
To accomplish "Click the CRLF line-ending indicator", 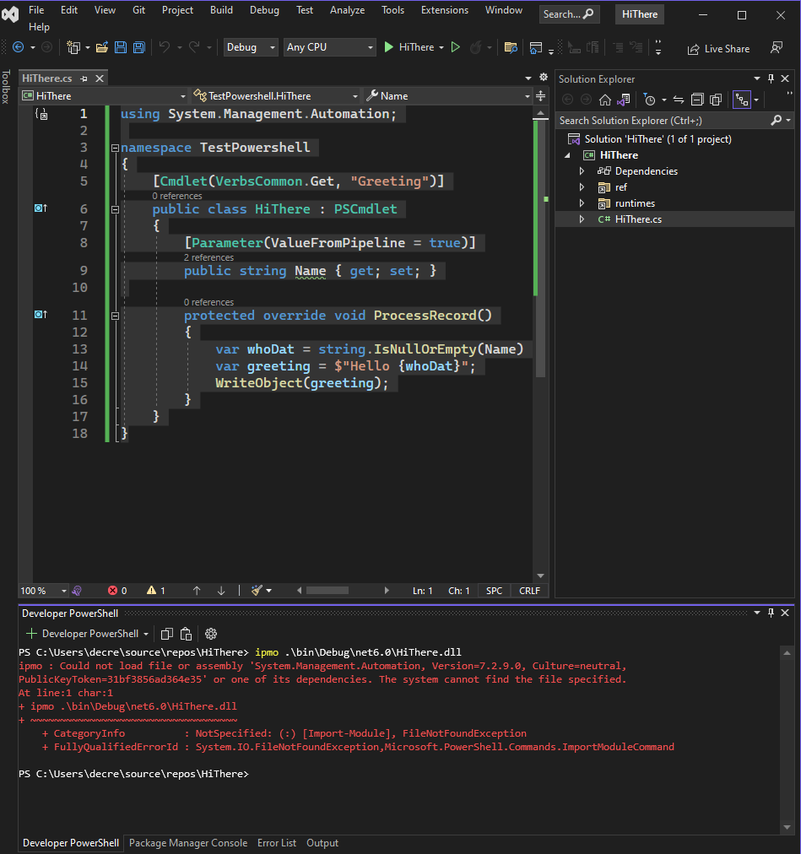I will 528,590.
